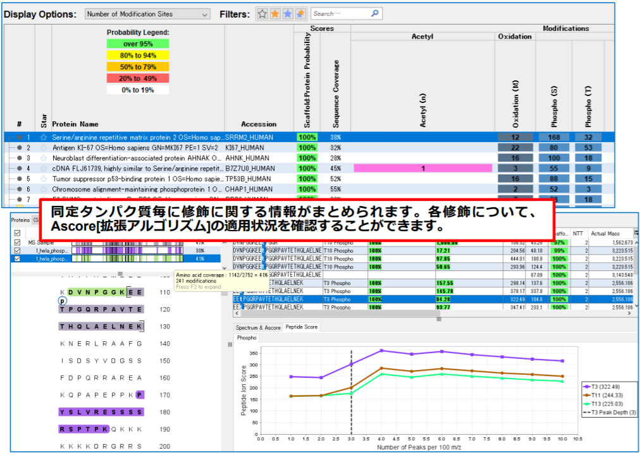Expand tree node of protein row 6
Screen dimensions: 640x453
[x=19, y=189]
